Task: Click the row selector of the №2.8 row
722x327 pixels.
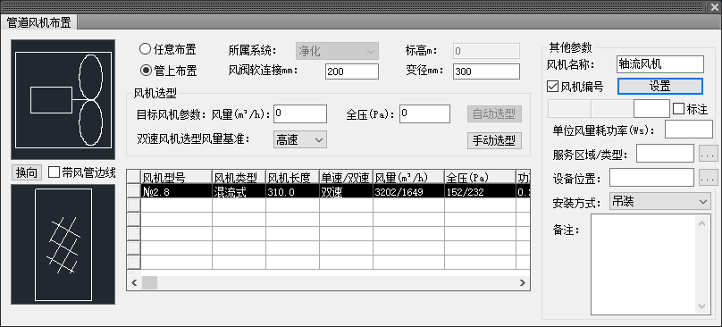Action: pos(133,191)
